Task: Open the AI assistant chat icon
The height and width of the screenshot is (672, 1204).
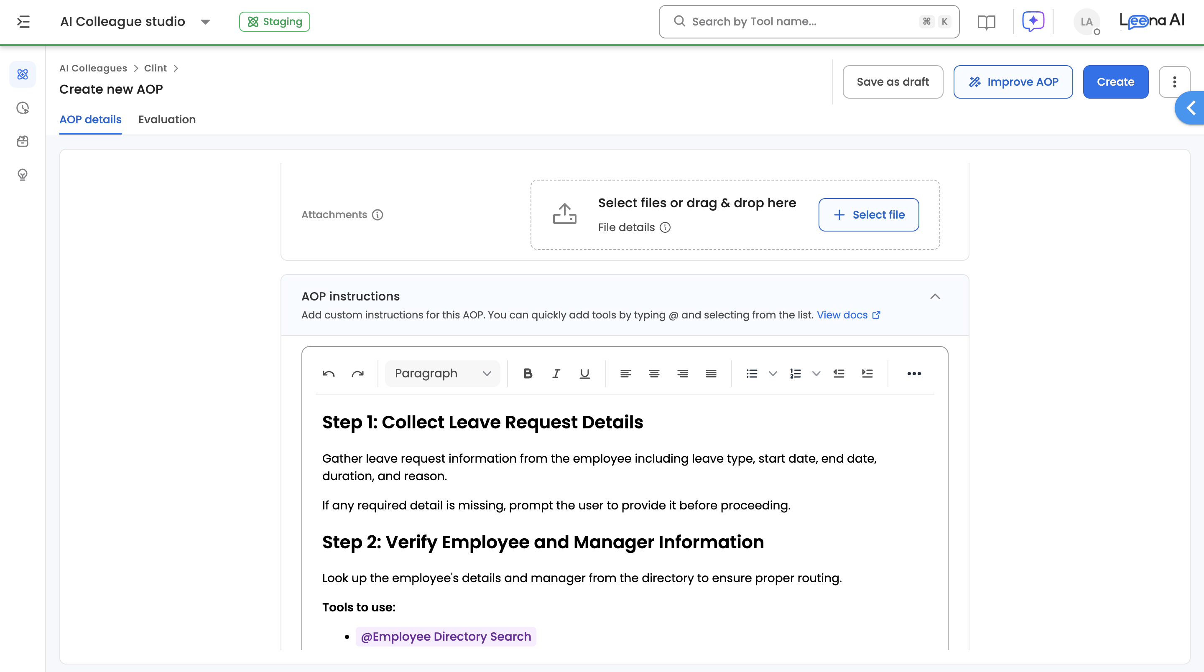Action: (x=1033, y=21)
